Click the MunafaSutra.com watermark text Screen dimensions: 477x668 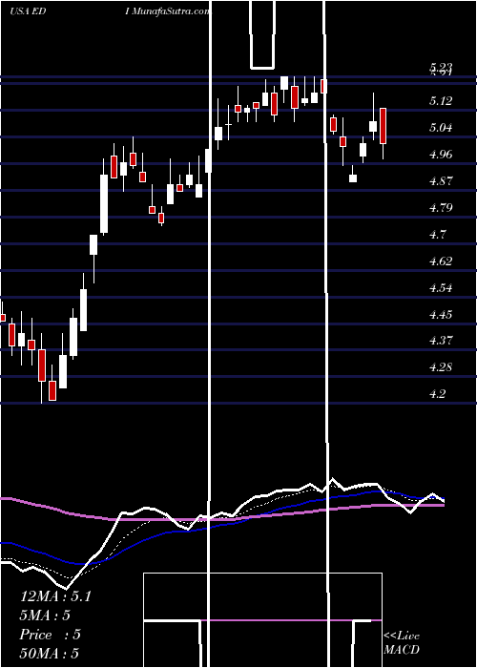[x=168, y=11]
